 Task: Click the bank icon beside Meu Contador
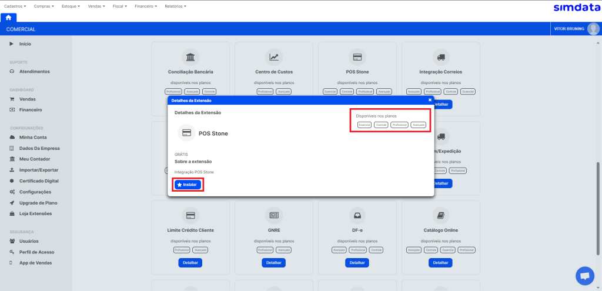coord(12,159)
